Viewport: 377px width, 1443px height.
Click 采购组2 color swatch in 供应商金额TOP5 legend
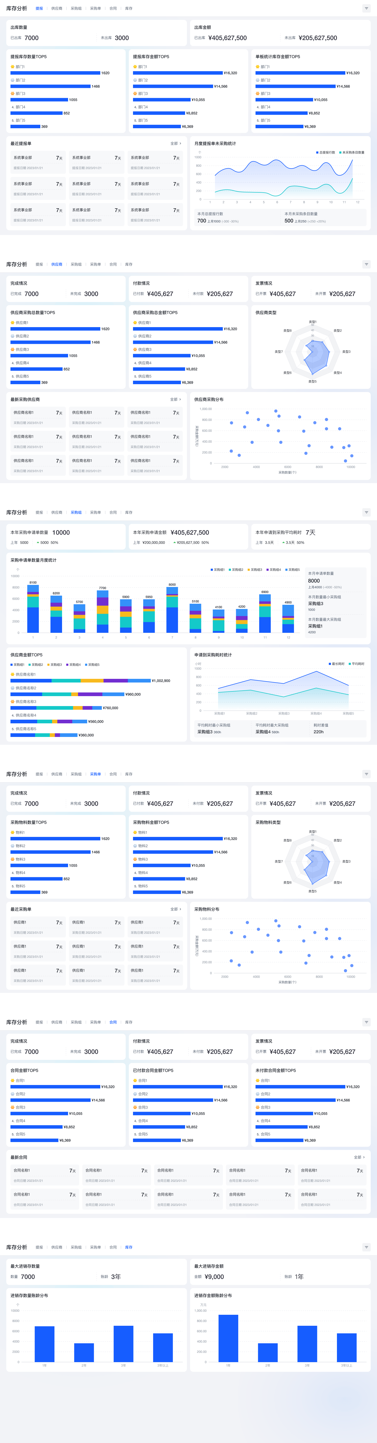(30, 665)
